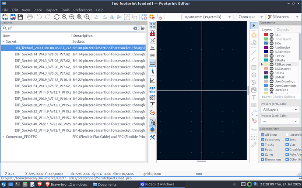Click the Zoom out magnifier icon
302x188 pixels.
pos(72,17)
